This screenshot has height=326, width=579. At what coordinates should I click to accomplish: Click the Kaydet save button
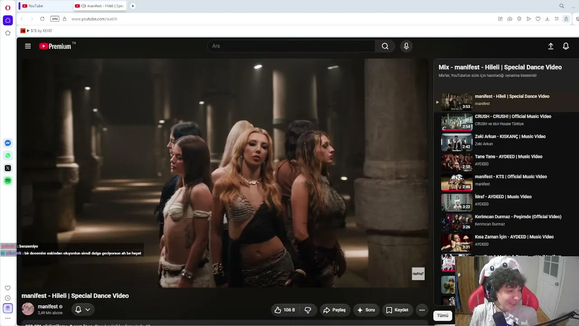tap(397, 310)
